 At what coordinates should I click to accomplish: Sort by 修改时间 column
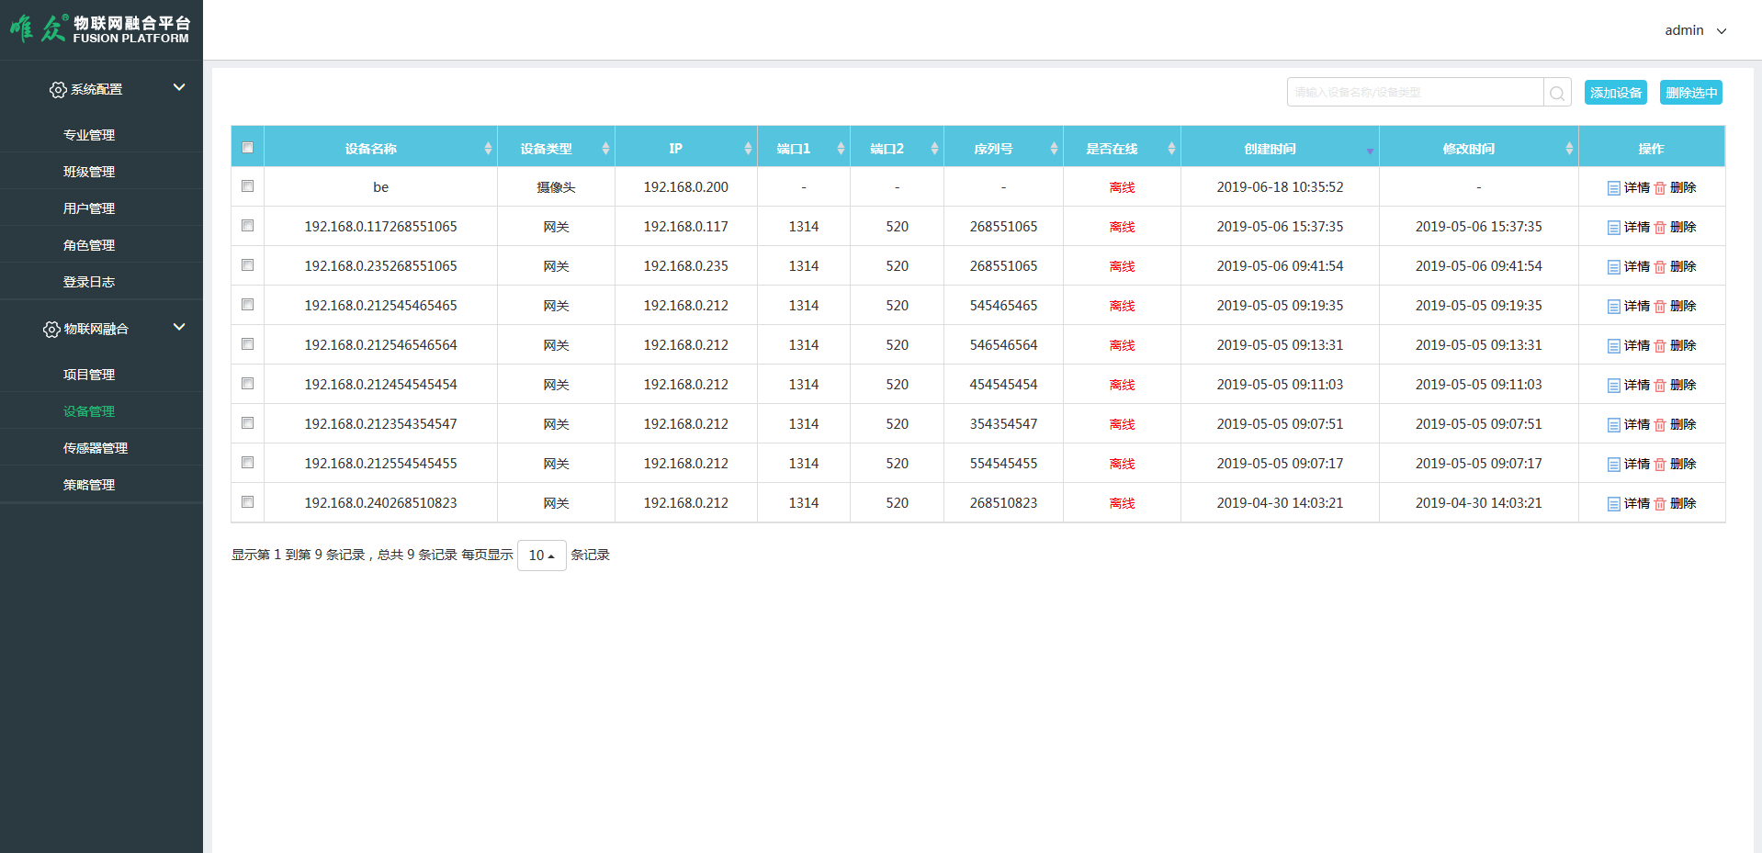(x=1479, y=148)
